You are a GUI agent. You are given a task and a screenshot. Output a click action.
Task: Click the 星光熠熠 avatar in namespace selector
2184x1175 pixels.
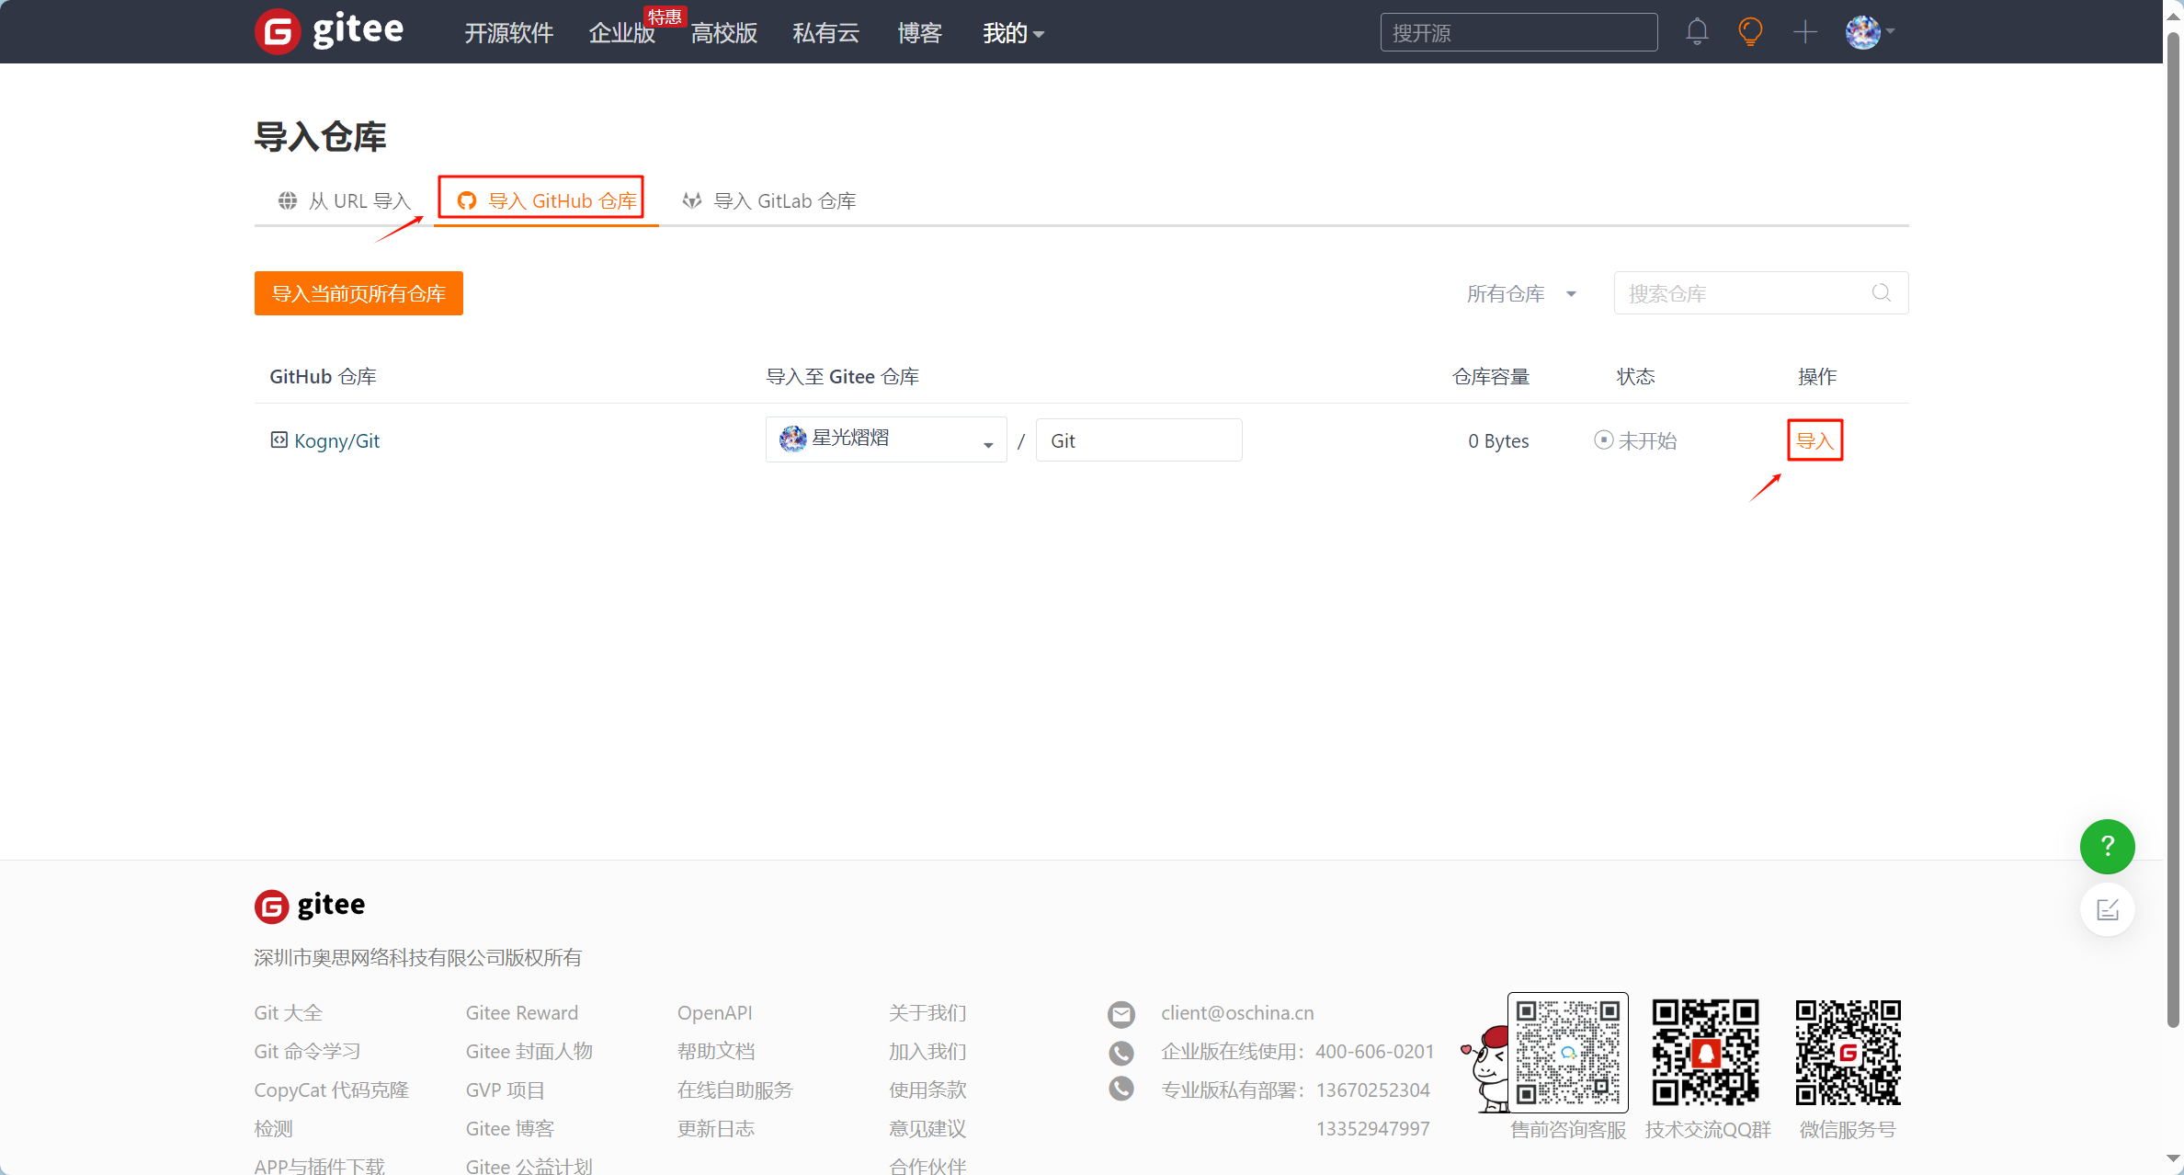792,439
